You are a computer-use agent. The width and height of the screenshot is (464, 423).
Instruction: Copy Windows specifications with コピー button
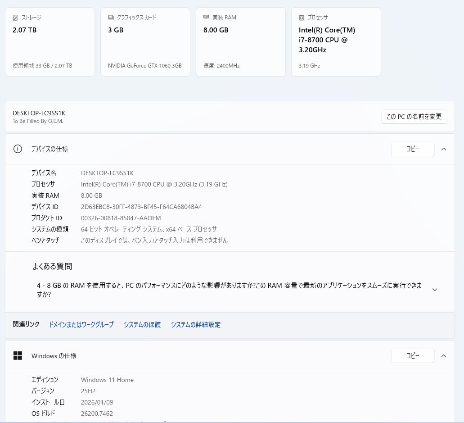coord(413,356)
